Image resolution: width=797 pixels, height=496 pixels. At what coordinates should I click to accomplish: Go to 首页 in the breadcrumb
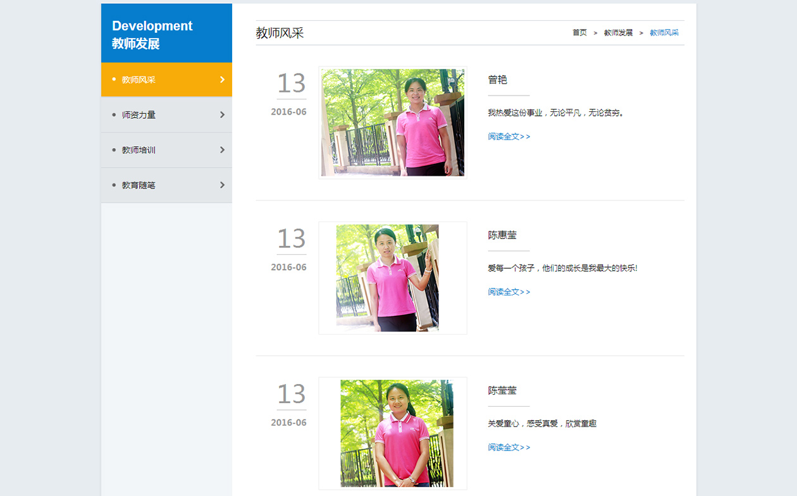[x=579, y=33]
